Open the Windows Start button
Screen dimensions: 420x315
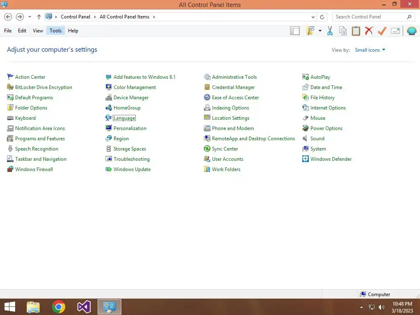10,307
